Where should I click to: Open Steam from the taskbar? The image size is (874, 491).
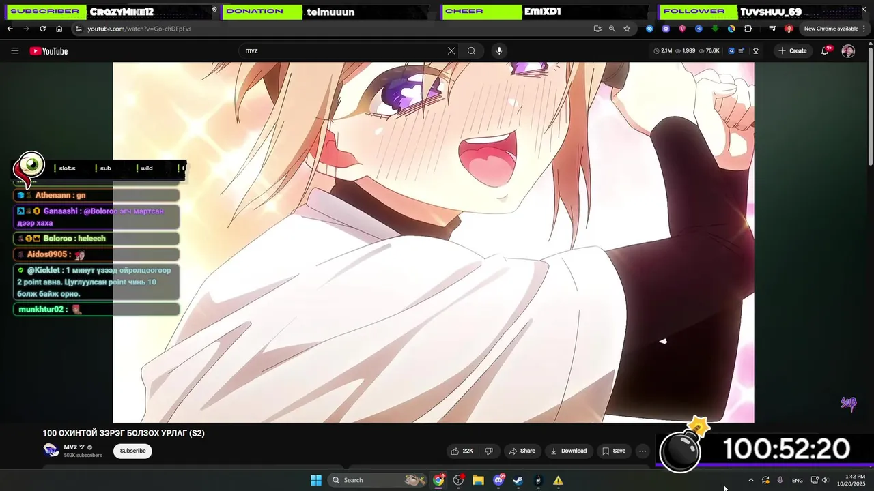click(x=518, y=480)
